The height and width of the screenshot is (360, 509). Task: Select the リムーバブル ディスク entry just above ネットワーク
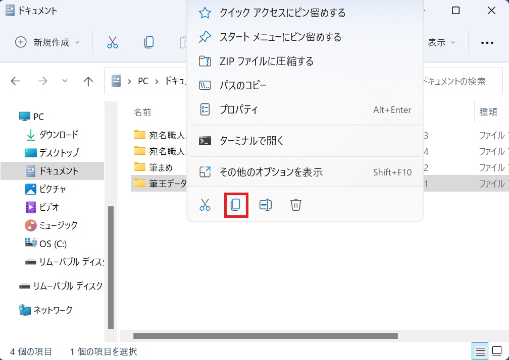pos(61,286)
